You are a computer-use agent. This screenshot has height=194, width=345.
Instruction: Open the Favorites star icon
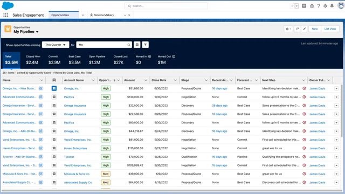pos(292,6)
